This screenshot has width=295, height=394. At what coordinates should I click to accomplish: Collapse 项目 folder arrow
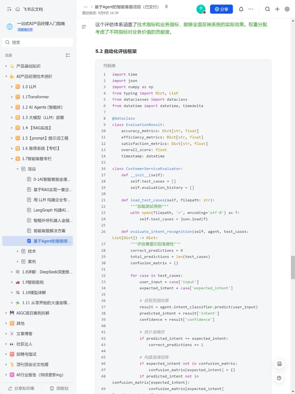click(17, 169)
